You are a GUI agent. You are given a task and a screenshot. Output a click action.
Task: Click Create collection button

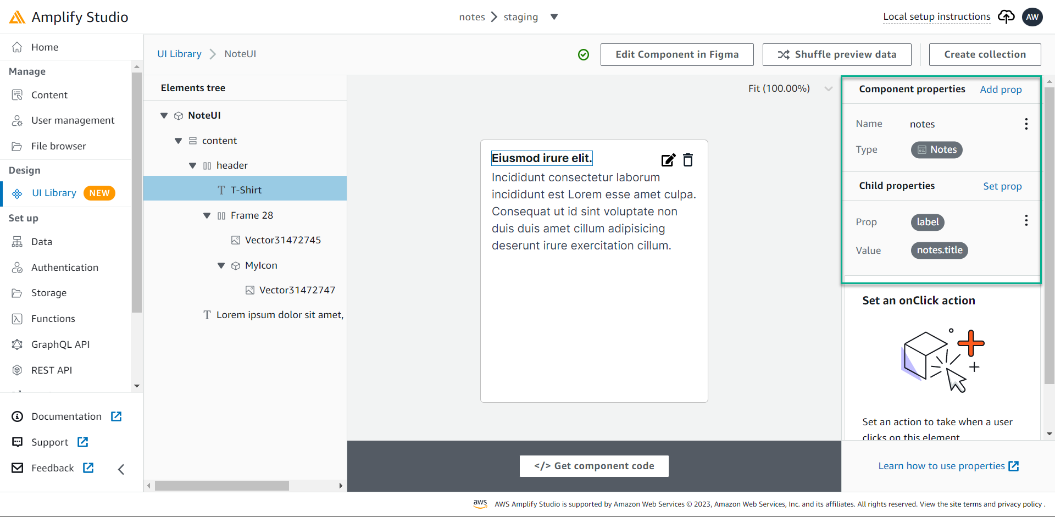click(985, 54)
